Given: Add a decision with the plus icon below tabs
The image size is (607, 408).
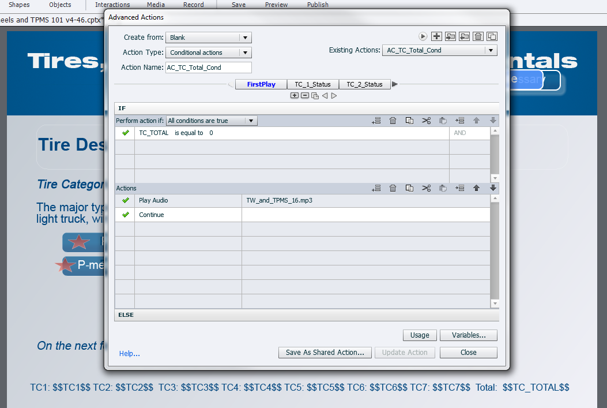Looking at the screenshot, I should coord(295,95).
